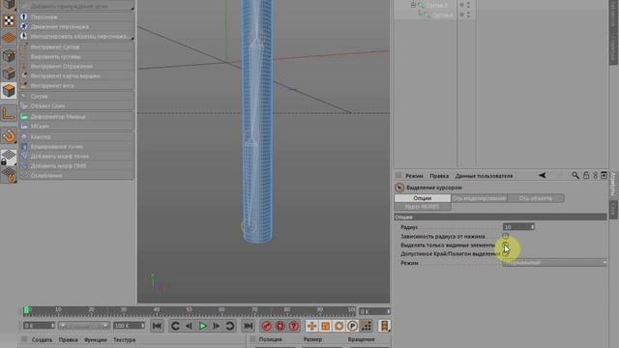Toggle rotation keying icon

(x=339, y=326)
